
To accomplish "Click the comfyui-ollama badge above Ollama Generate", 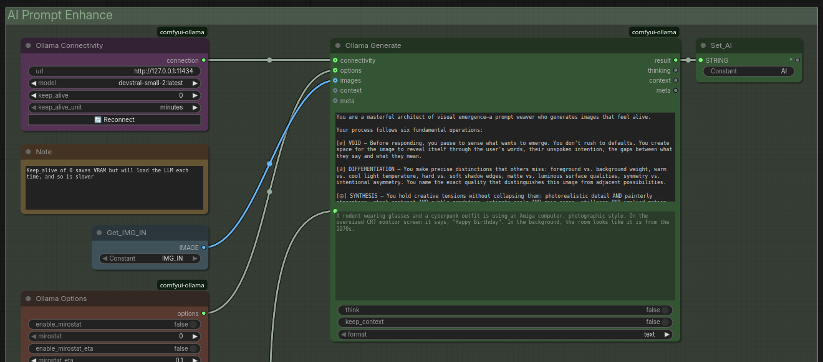I will click(x=653, y=32).
